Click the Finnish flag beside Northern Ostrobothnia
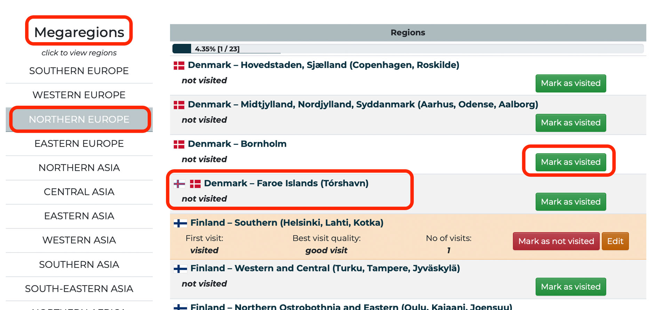 pyautogui.click(x=180, y=307)
